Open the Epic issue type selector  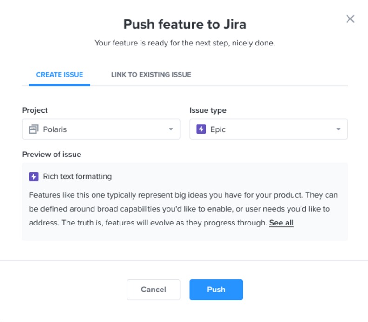pos(268,129)
